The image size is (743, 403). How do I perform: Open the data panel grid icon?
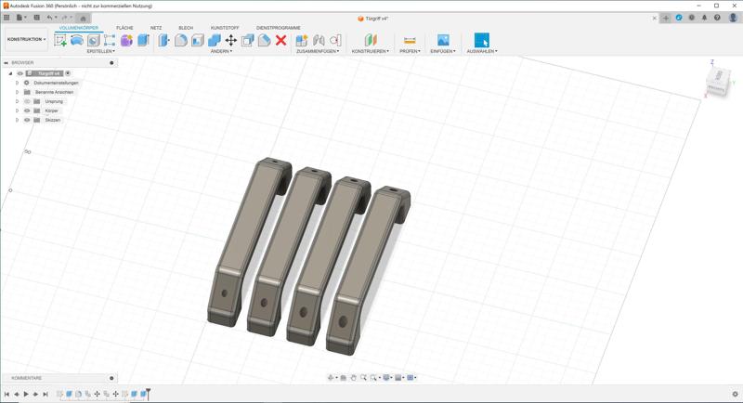(x=7, y=18)
